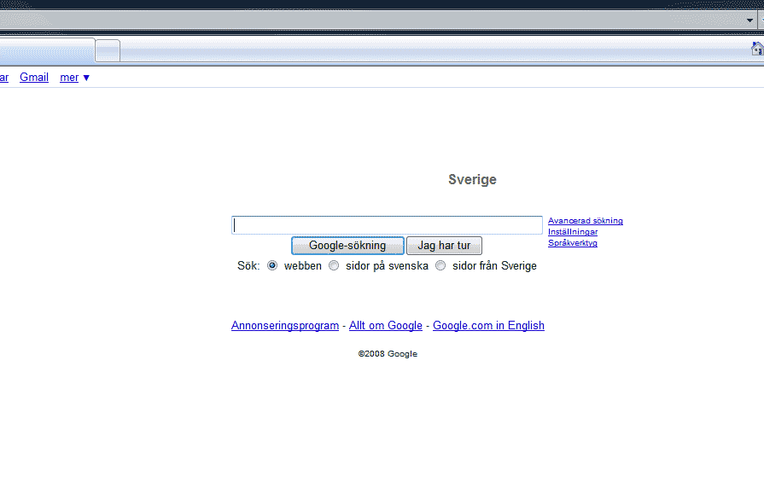Open "Google.com in English" link
Screen dimensions: 764x482
488,326
